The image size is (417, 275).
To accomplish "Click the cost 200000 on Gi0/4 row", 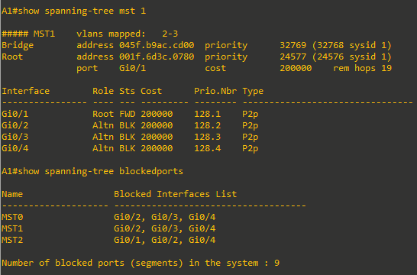I will pyautogui.click(x=157, y=148).
